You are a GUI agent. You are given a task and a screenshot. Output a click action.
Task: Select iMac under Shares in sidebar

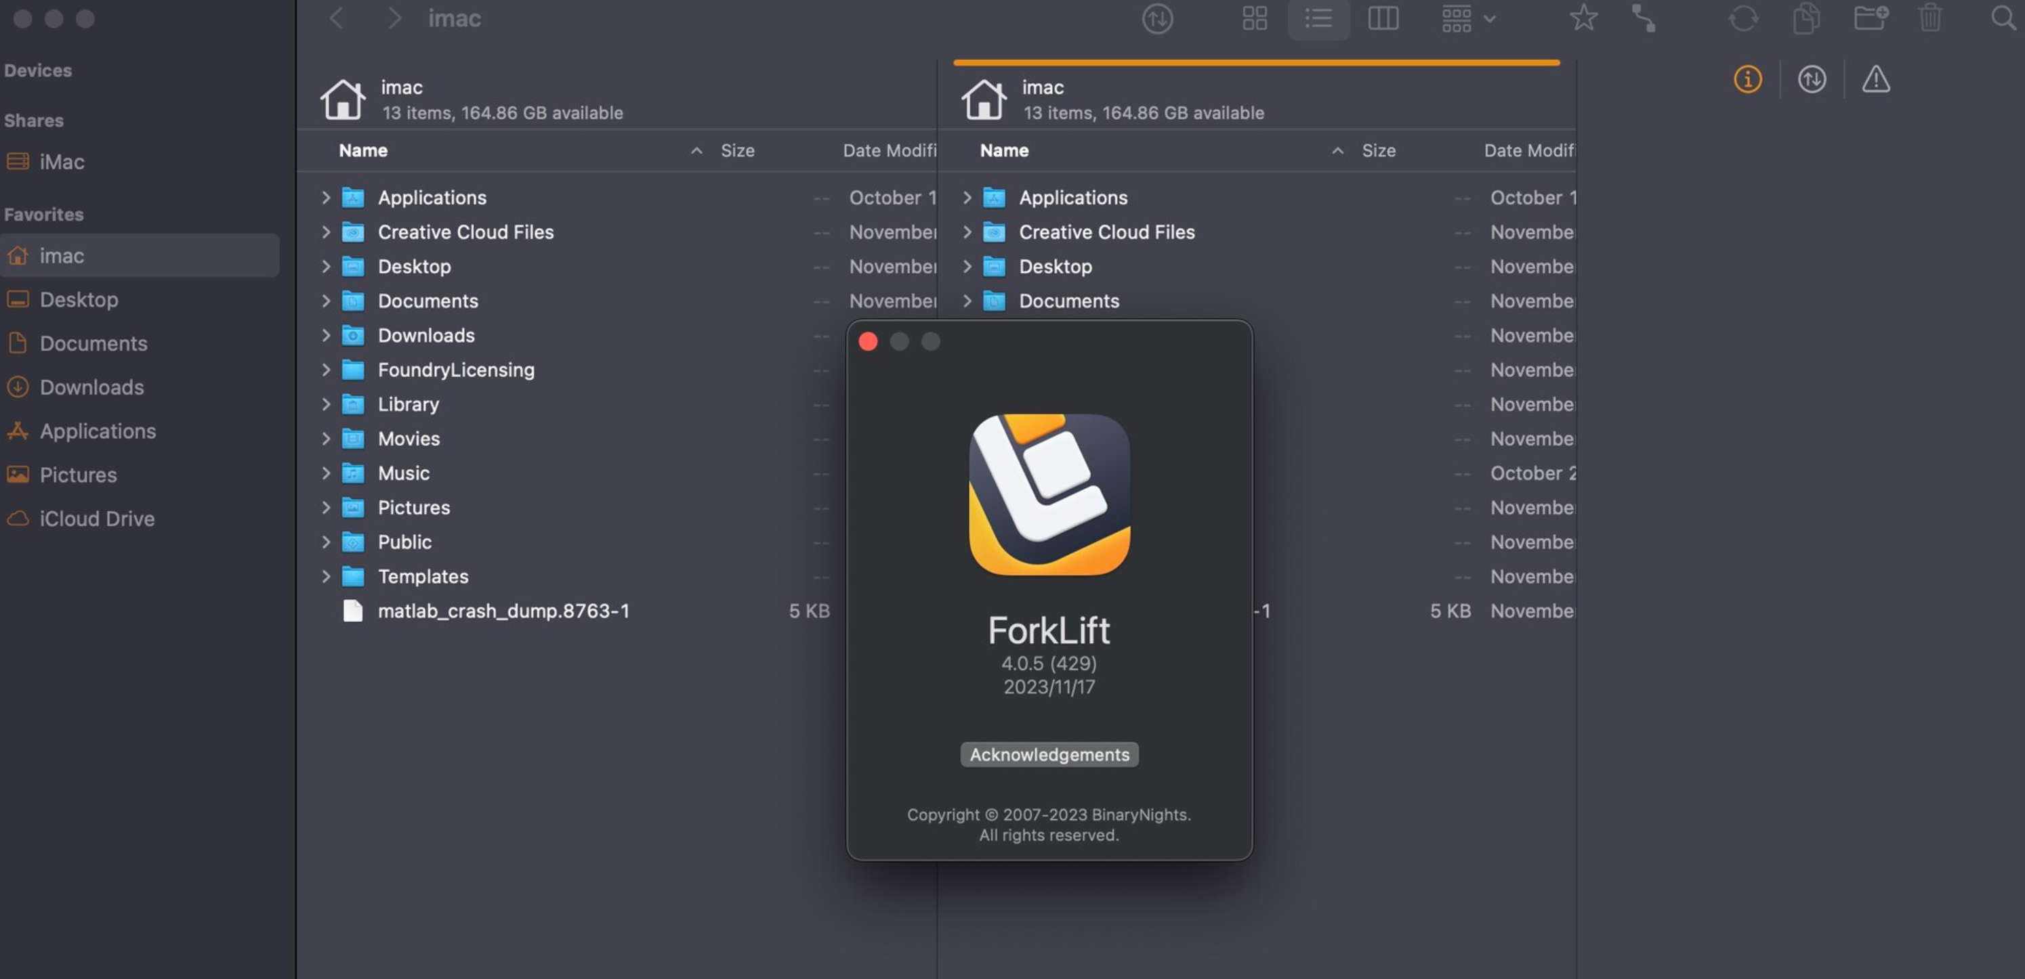[140, 162]
